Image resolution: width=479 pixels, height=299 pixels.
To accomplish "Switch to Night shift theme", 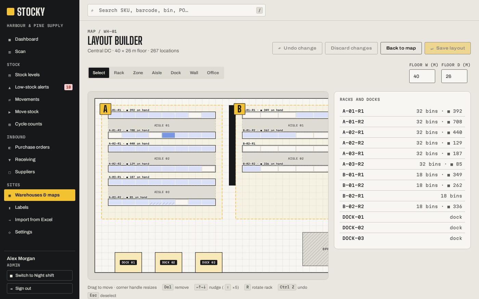I will pyautogui.click(x=40, y=275).
